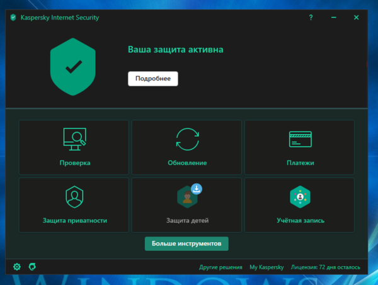Open the My Kaspersky link
The width and height of the screenshot is (378, 285).
click(266, 267)
